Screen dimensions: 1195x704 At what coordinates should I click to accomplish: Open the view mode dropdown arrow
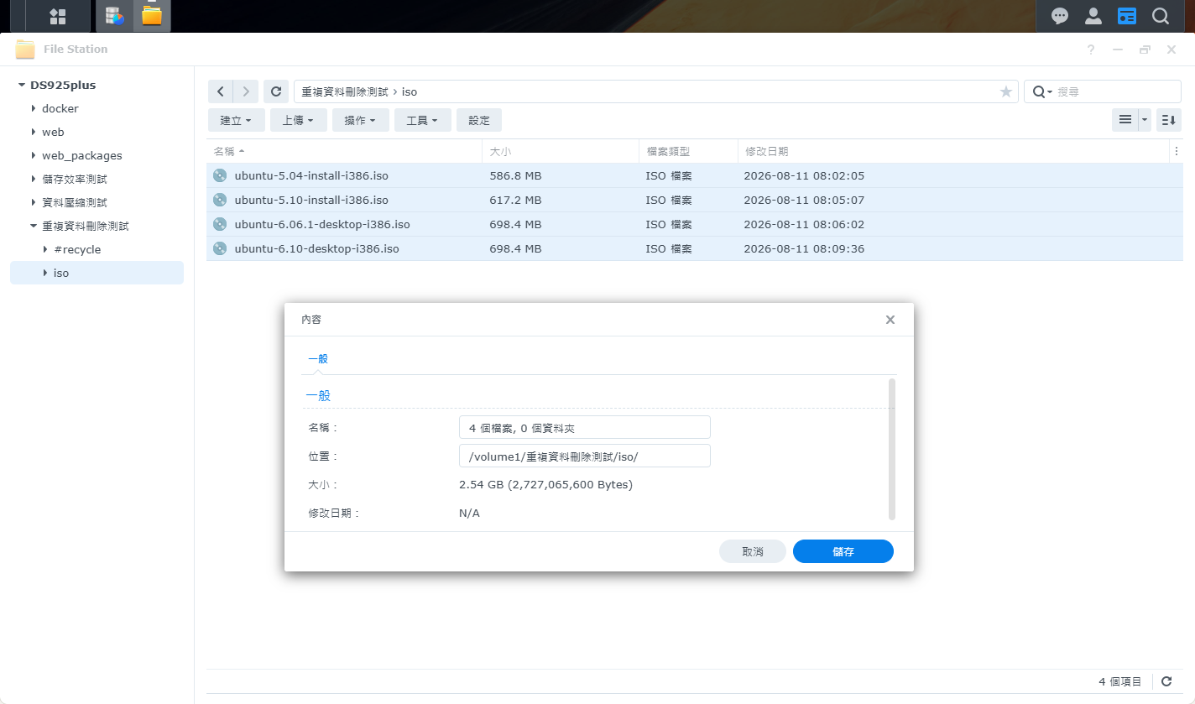click(1145, 120)
